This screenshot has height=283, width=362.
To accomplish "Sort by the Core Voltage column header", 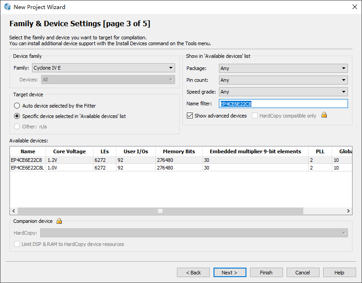I will tap(70, 151).
